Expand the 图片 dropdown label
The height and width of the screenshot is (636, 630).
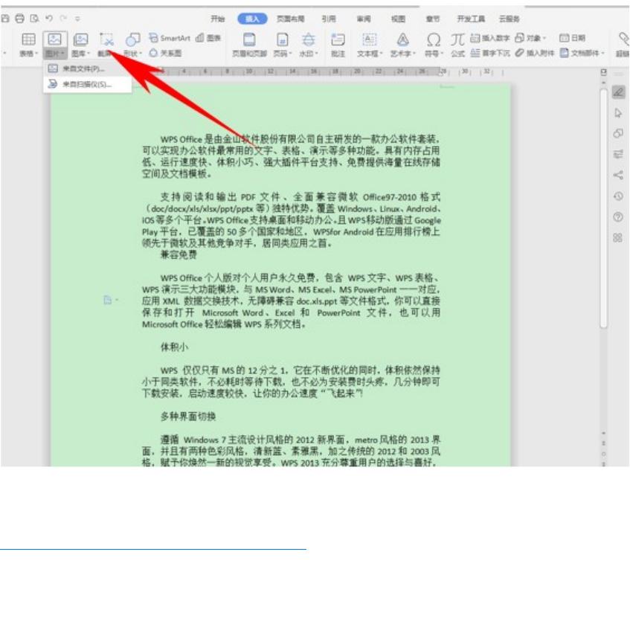tap(55, 54)
